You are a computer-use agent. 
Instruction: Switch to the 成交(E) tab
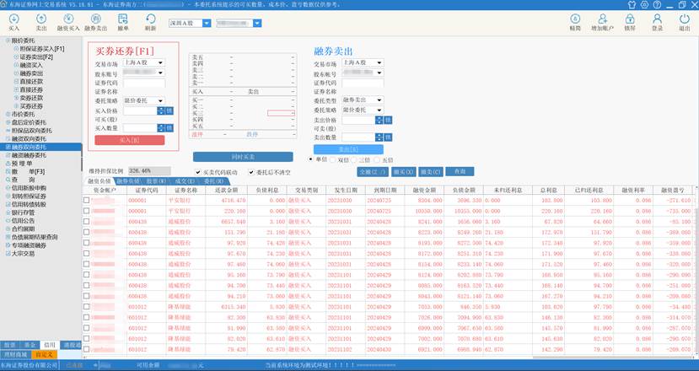(185, 181)
